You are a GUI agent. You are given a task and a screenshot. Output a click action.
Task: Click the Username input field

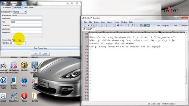pyautogui.click(x=26, y=29)
